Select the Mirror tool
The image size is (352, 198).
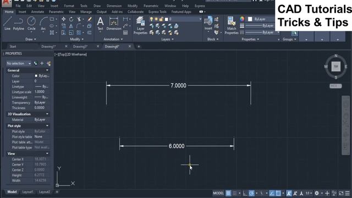tap(71, 26)
